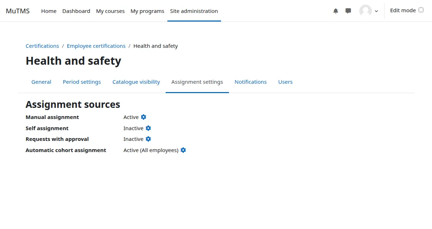This screenshot has height=229, width=432.
Task: Configure the Automatic cohort assignment gear
Action: [183, 150]
